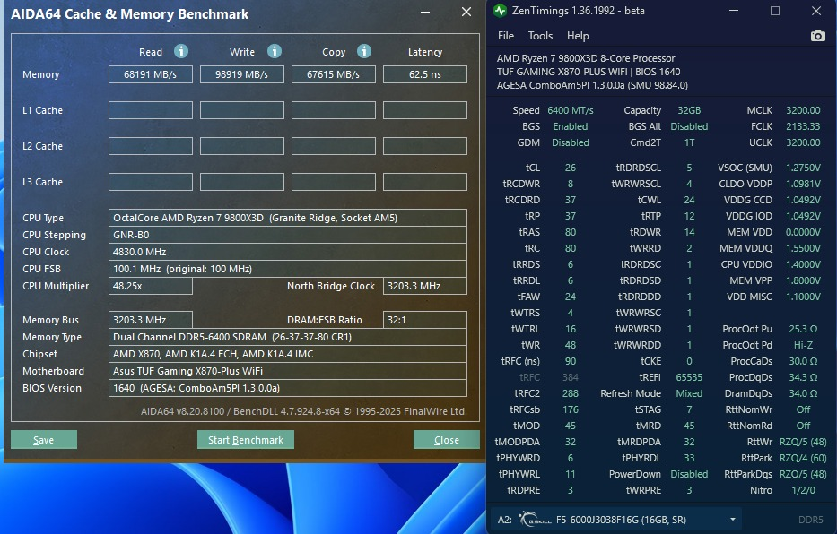Click the MEM VDDQ value 1.5500V
The image size is (837, 534).
(803, 248)
